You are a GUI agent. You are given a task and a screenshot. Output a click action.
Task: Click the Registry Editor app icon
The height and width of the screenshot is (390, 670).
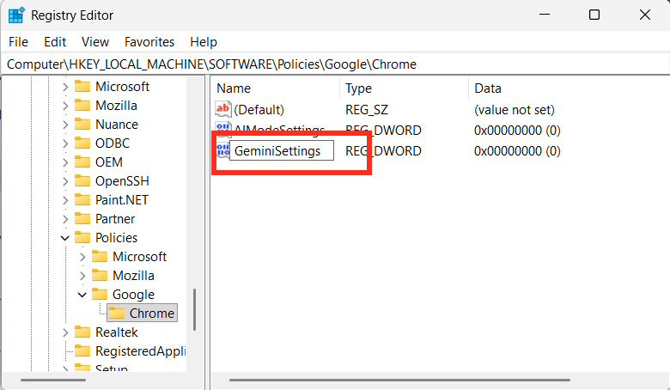click(16, 15)
